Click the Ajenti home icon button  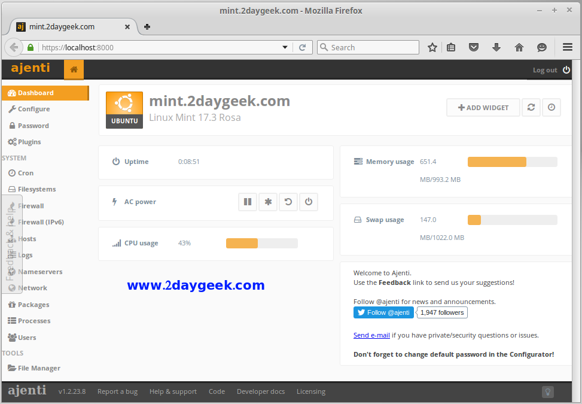(x=74, y=69)
